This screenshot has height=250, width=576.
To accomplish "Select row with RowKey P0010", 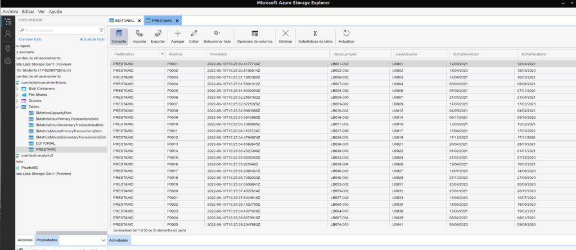I will (x=343, y=124).
